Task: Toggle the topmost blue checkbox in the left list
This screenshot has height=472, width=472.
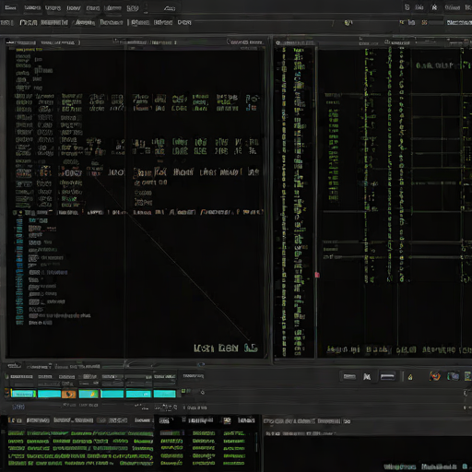Action: pos(19,221)
